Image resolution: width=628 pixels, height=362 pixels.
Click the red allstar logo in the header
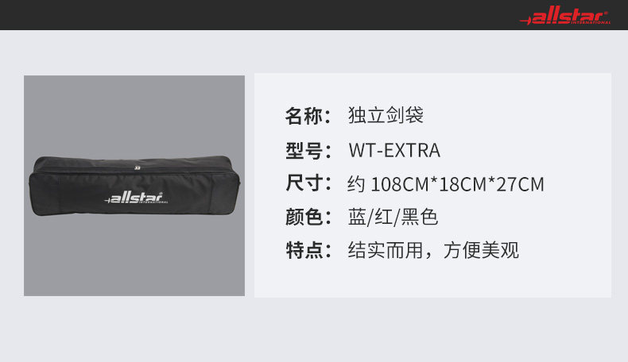(565, 16)
